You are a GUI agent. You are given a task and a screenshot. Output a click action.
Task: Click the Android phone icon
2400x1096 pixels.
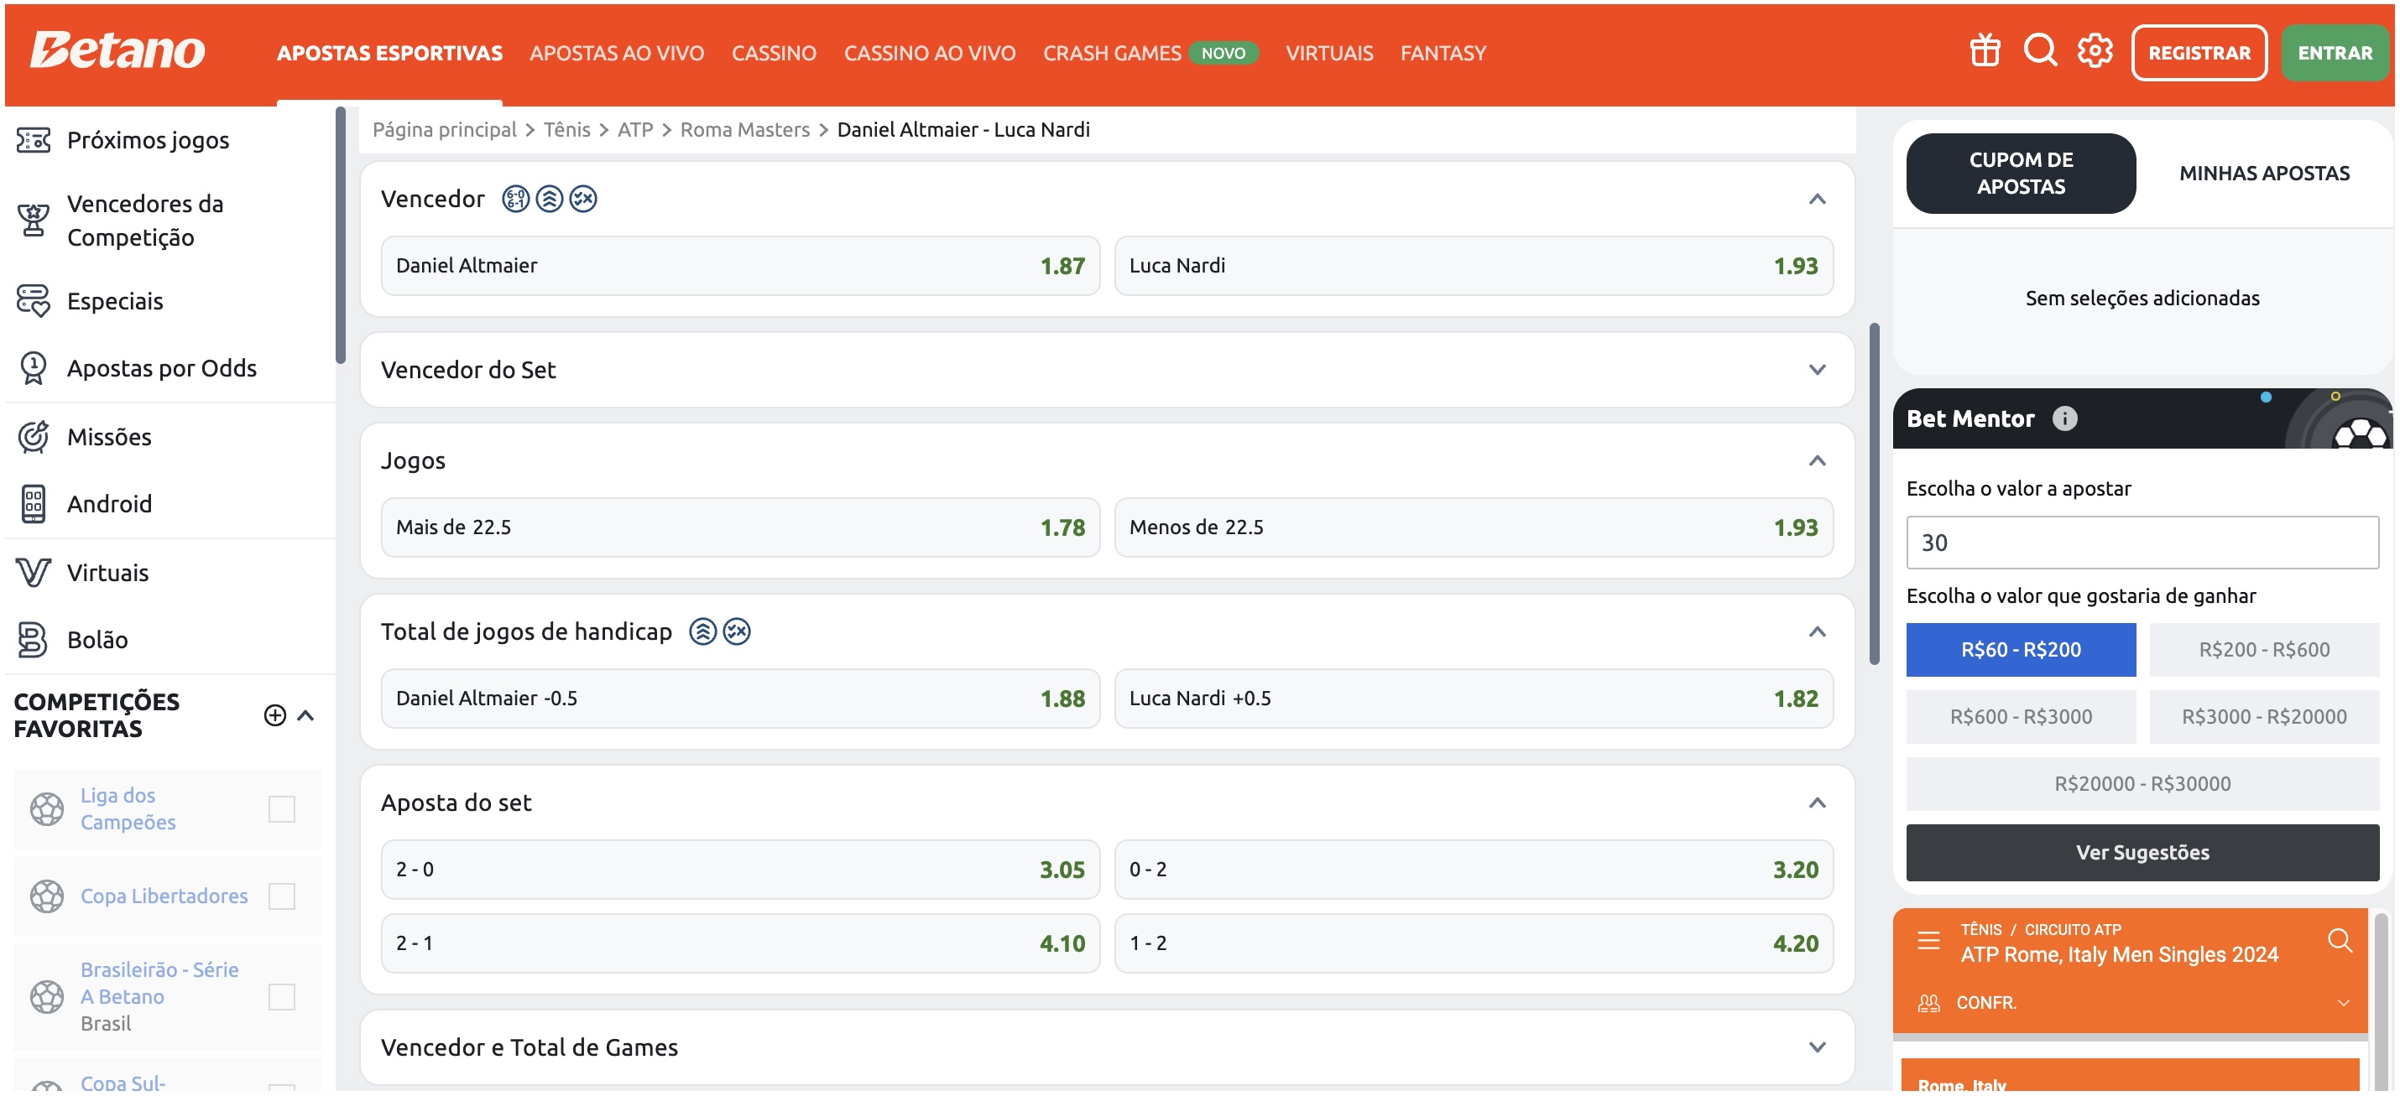pyautogui.click(x=34, y=504)
